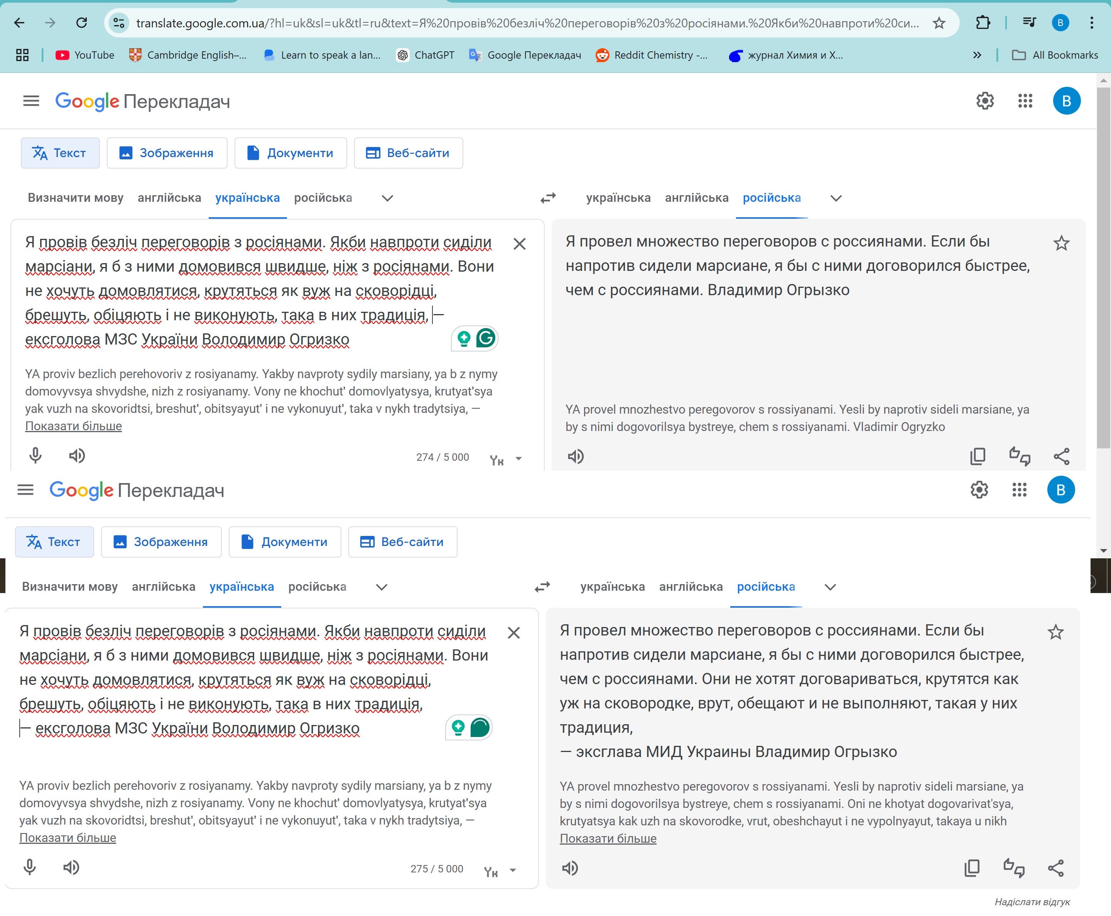The width and height of the screenshot is (1111, 916).
Task: Click the page vertical scrollbar thumb
Action: tap(1103, 264)
